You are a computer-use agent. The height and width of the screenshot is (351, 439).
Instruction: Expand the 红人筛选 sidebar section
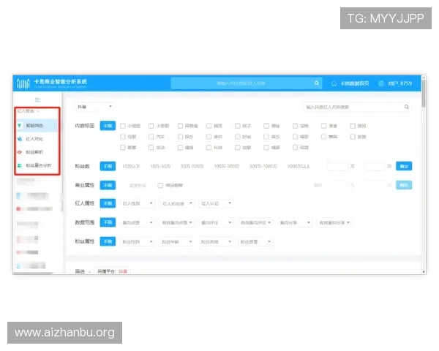pyautogui.click(x=29, y=111)
